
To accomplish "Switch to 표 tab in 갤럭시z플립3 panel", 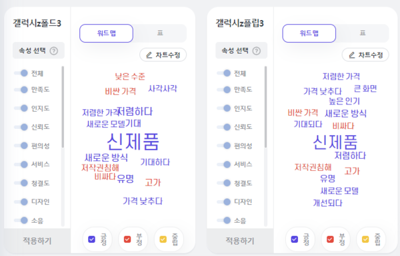I will [363, 33].
